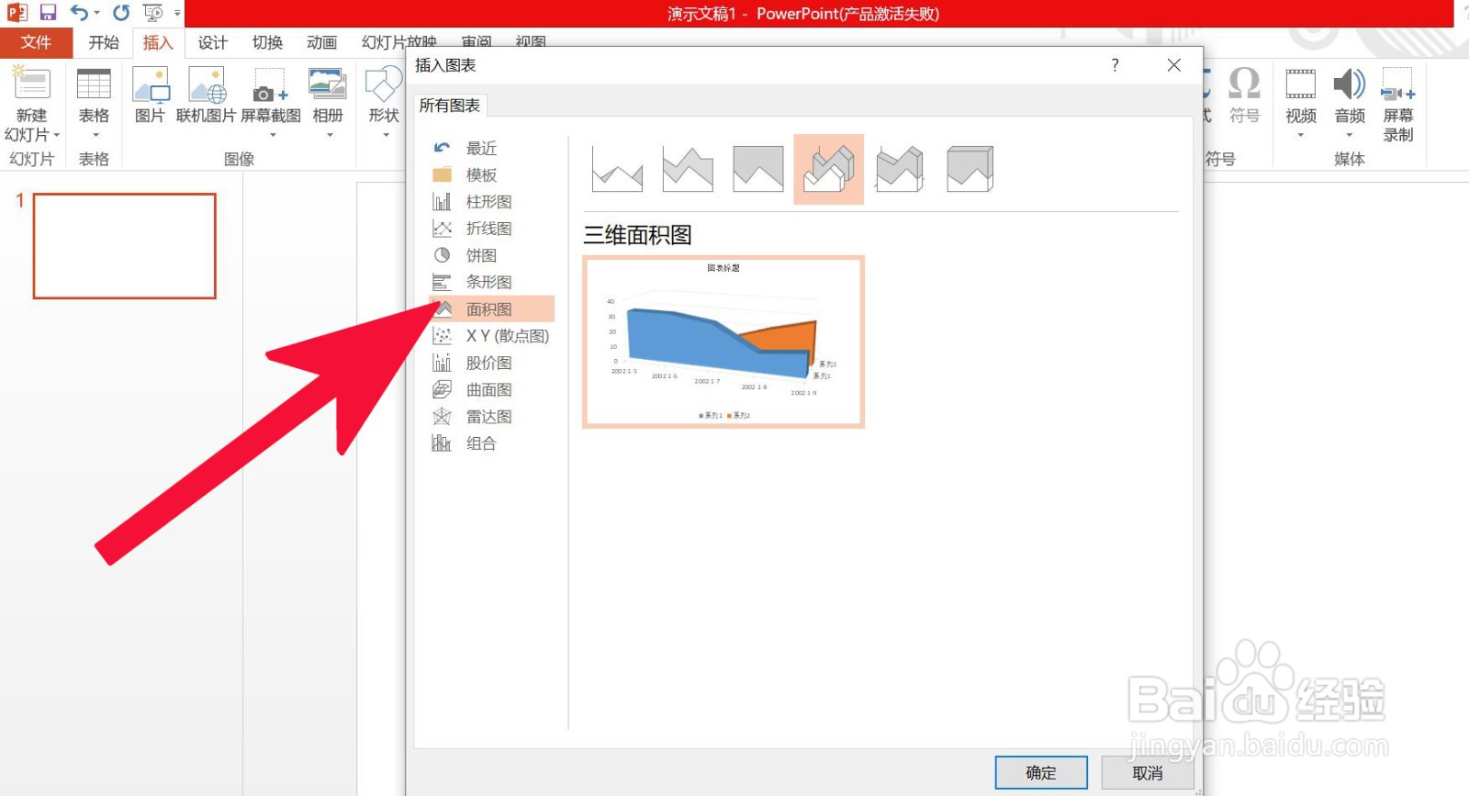This screenshot has width=1469, height=796.
Task: Click the Video (视频) icon
Action: click(1301, 84)
